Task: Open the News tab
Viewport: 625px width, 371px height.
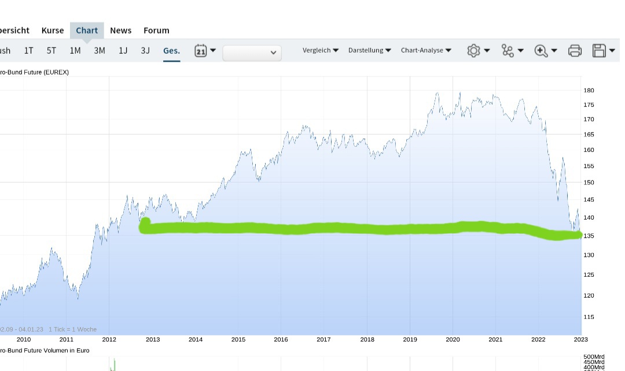Action: click(x=120, y=30)
